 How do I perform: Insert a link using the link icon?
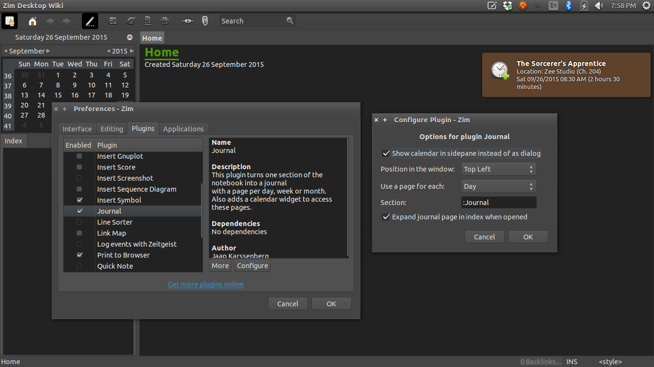click(x=188, y=21)
